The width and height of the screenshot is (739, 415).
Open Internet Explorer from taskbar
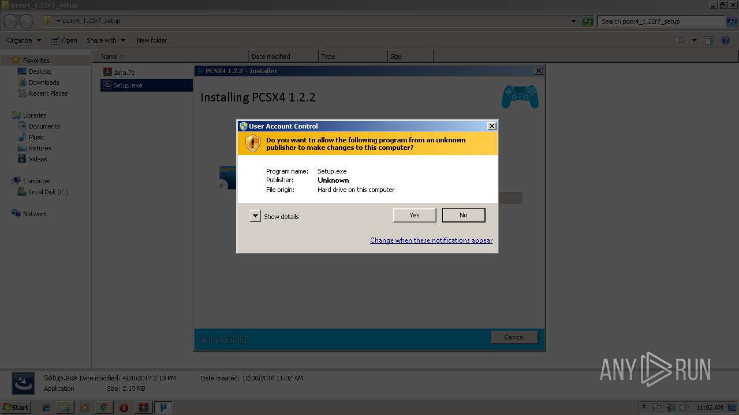pos(46,408)
